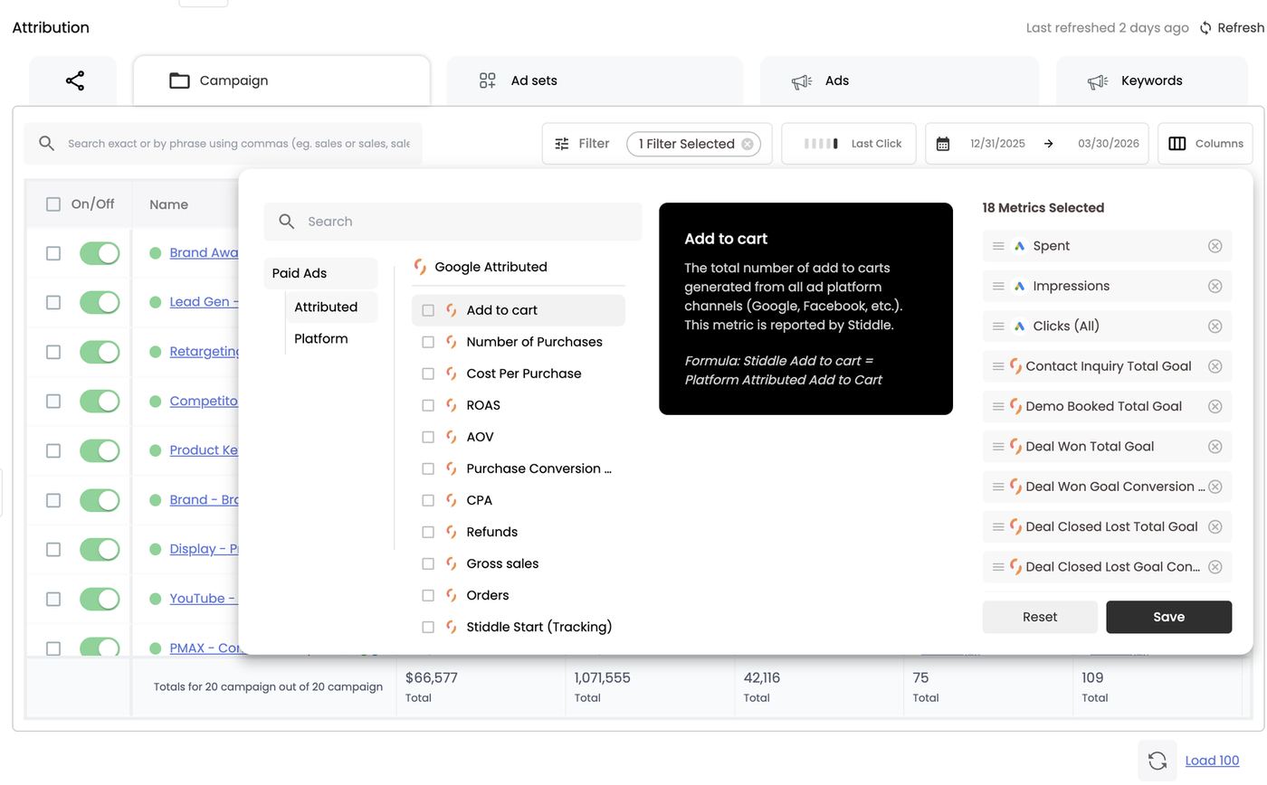This screenshot has height=785, width=1267.
Task: Toggle off the YouTube campaign switch
Action: [x=100, y=599]
